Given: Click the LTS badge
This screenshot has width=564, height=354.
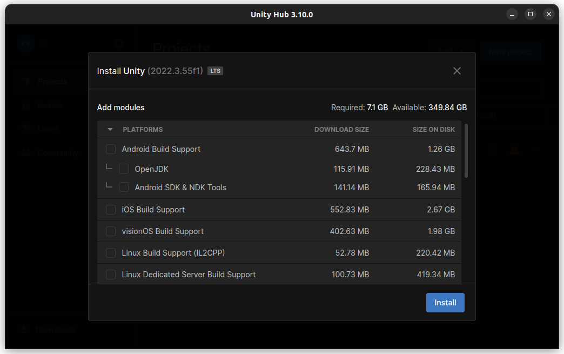Looking at the screenshot, I should point(215,71).
